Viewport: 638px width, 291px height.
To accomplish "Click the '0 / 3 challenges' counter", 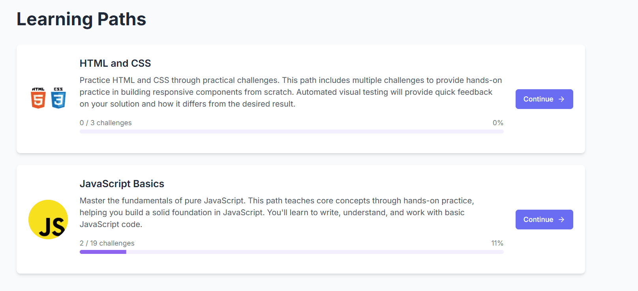I will [x=106, y=123].
